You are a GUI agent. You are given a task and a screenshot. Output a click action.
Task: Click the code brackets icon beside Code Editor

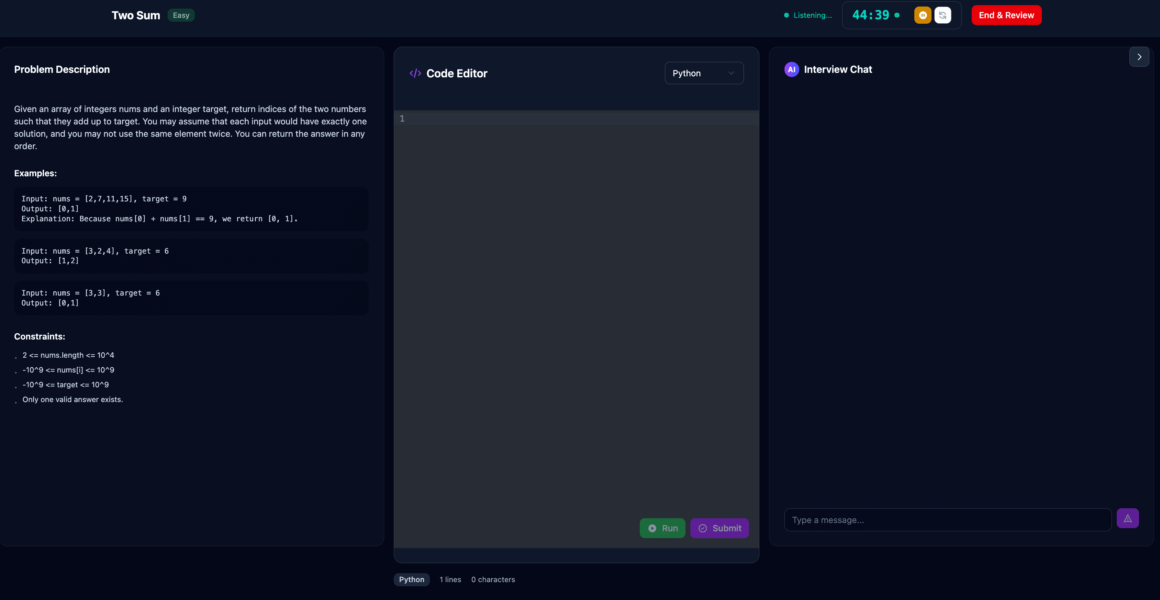tap(415, 74)
